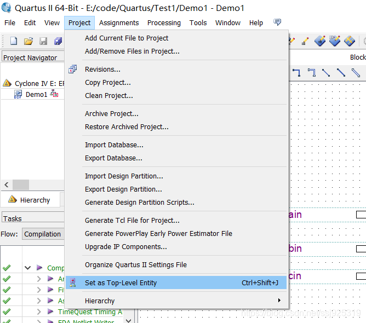
Task: Choose Generate Tcl File for Project
Action: (x=176, y=221)
